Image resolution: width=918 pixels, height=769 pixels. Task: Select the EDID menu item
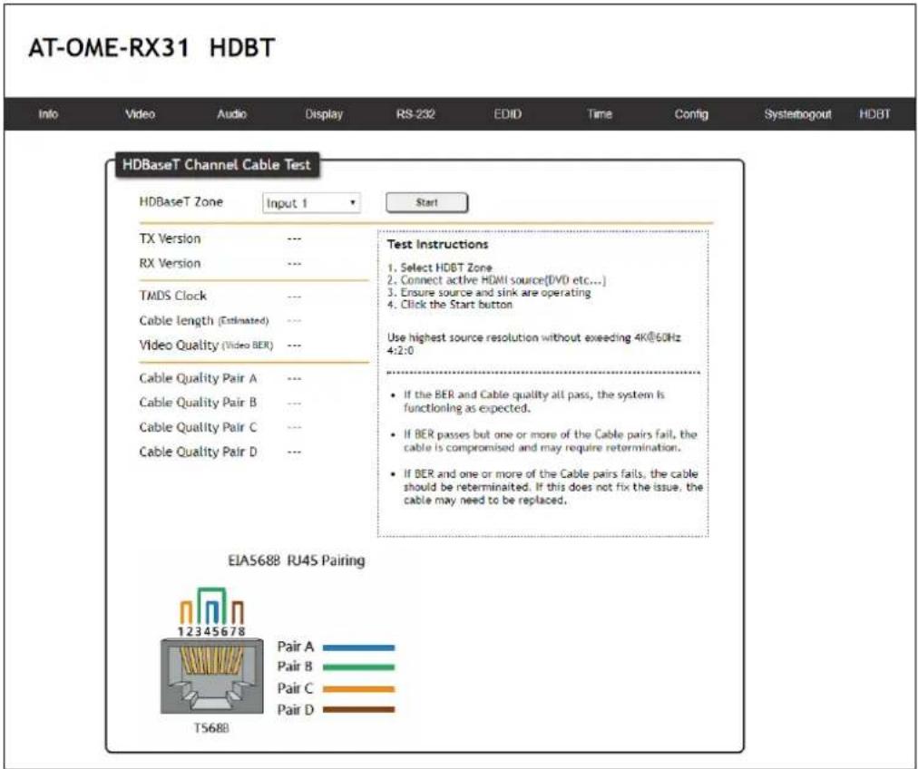508,114
